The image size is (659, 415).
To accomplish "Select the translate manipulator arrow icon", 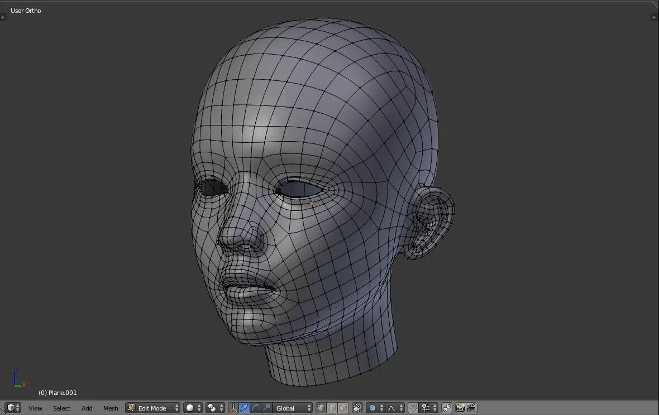I will click(x=245, y=408).
